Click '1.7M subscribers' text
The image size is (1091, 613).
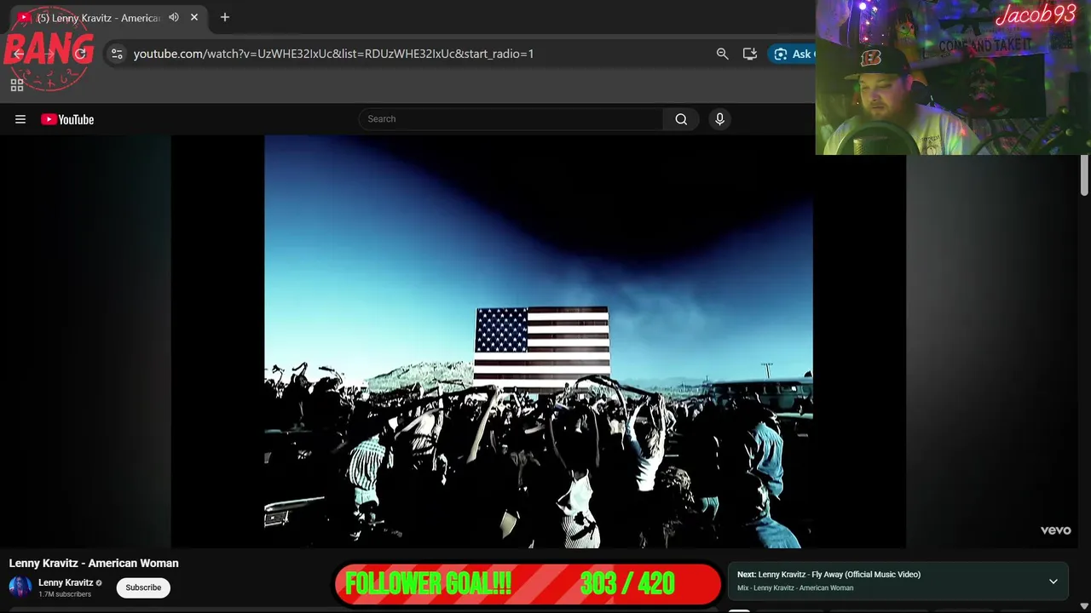tap(65, 594)
